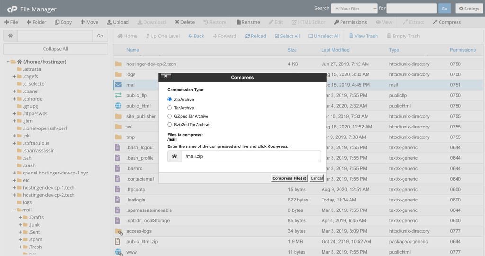Sort files by the Name column
This screenshot has height=256, width=485.
click(133, 50)
